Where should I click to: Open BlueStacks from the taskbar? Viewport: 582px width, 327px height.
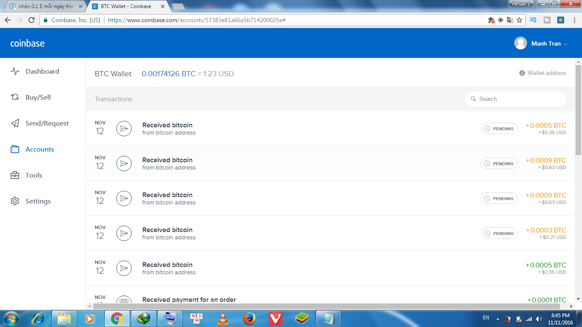(x=302, y=318)
